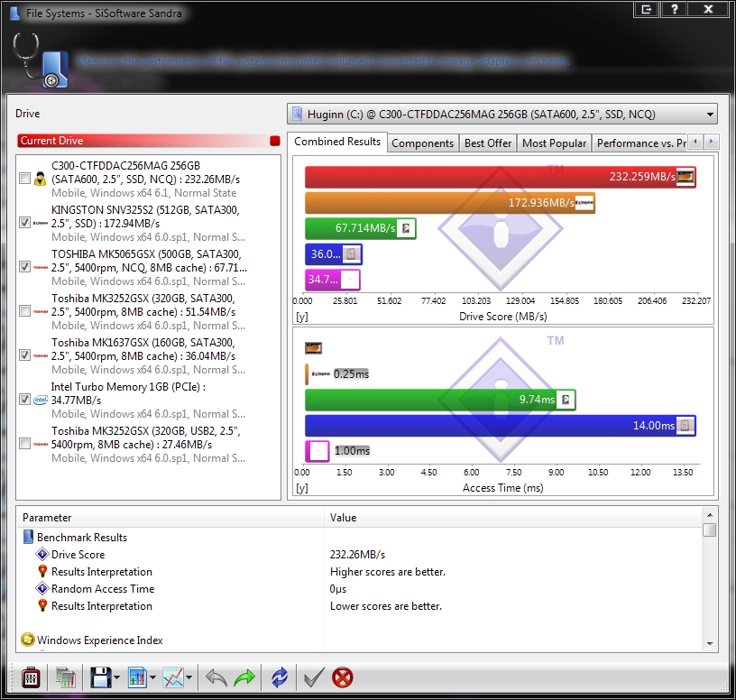Click the Current Drive legend bar

pos(149,141)
